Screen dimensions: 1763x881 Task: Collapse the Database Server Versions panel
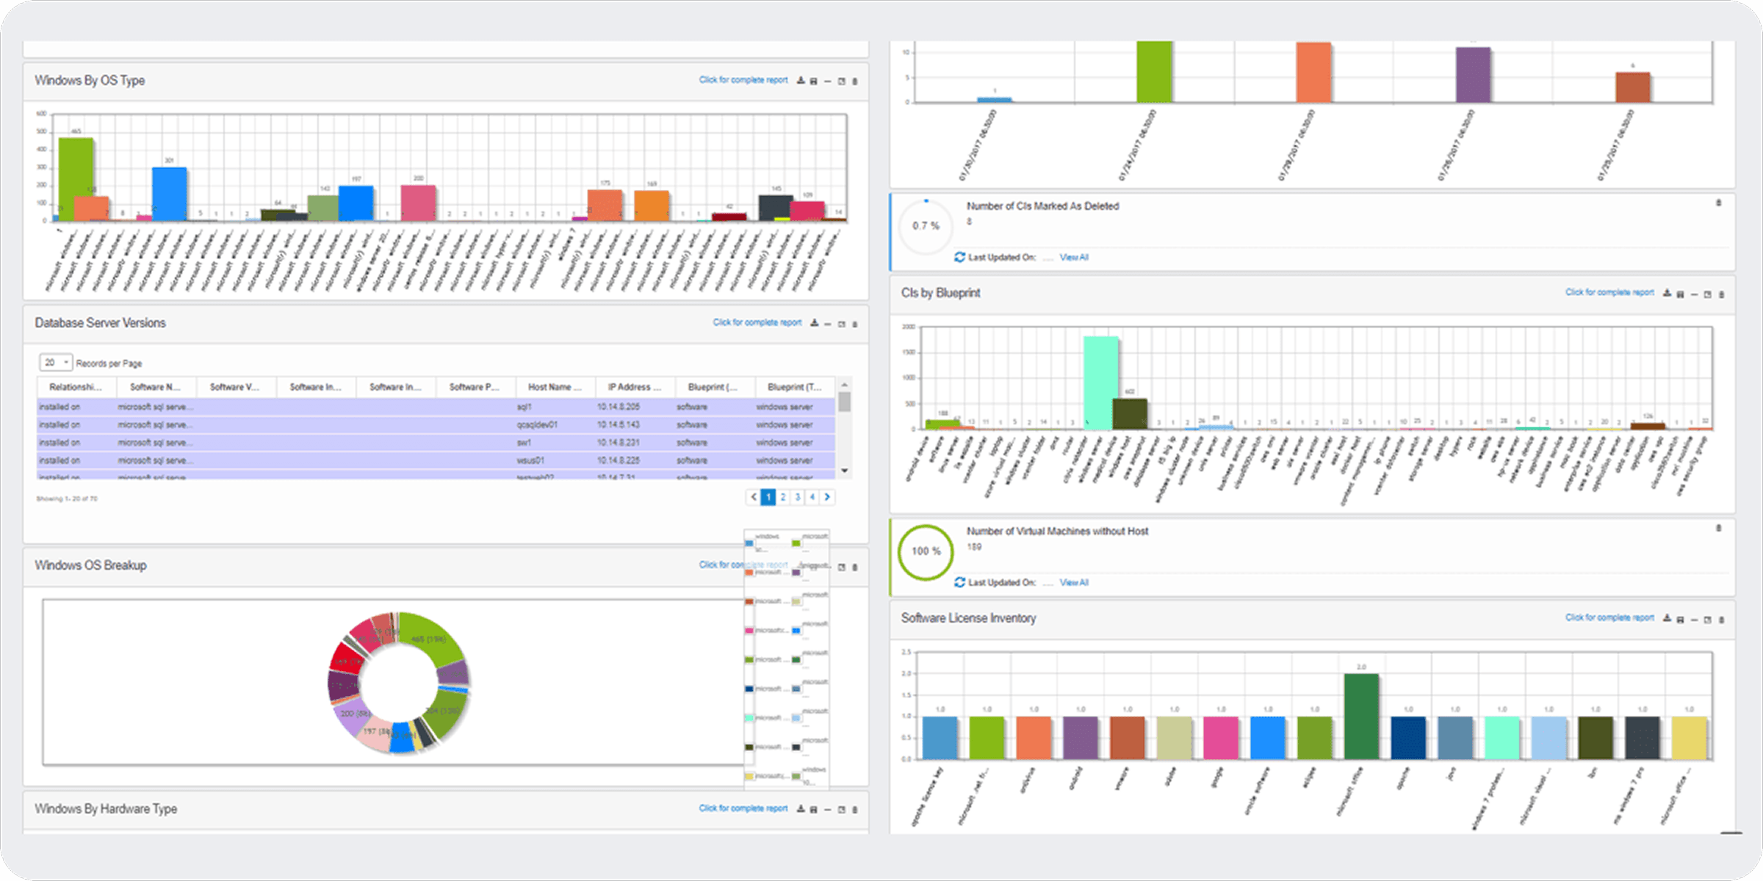[x=828, y=323]
